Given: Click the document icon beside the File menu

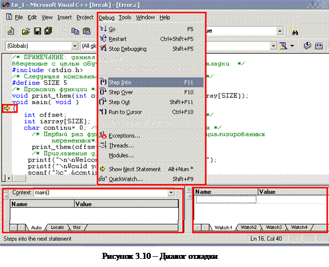Looking at the screenshot, I should (x=9, y=16).
